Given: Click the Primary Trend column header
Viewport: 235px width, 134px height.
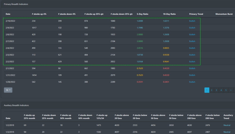Looking at the screenshot, I should click(x=196, y=14).
